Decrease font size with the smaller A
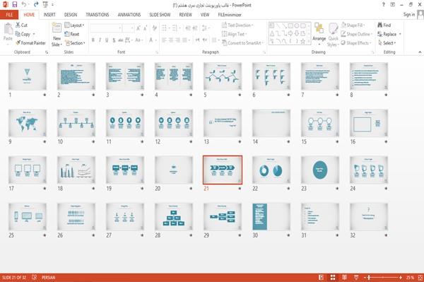The height and width of the screenshot is (282, 424). pyautogui.click(x=145, y=28)
